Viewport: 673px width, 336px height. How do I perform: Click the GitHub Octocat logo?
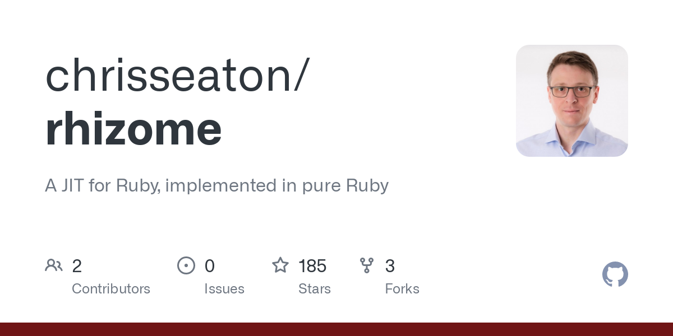click(x=615, y=274)
